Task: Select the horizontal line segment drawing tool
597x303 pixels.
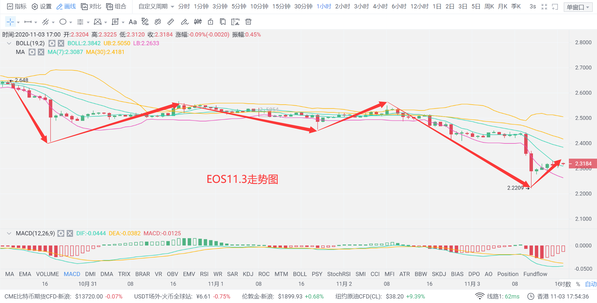Action: click(28, 22)
